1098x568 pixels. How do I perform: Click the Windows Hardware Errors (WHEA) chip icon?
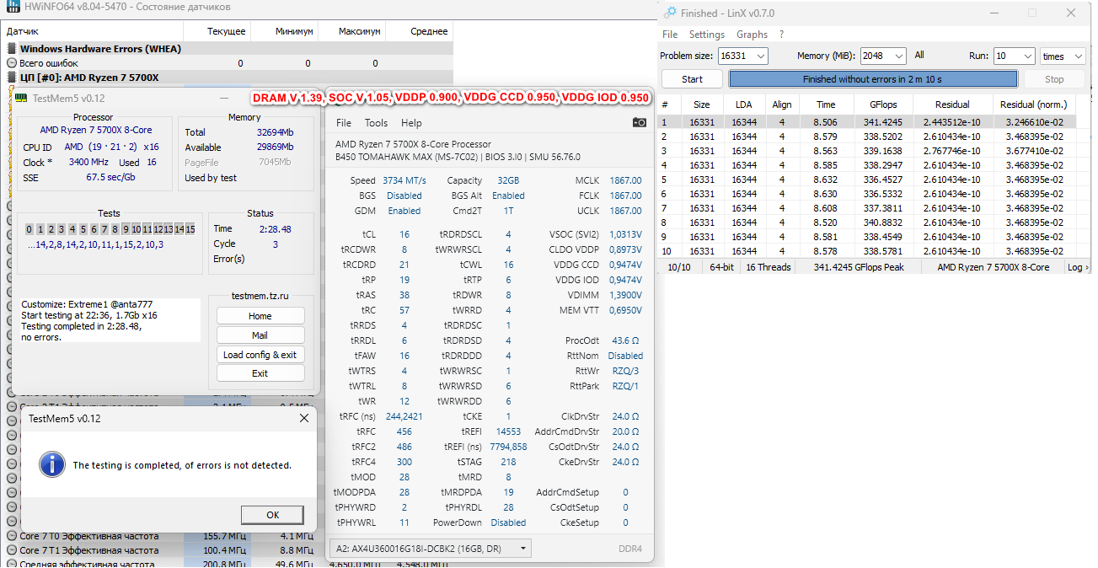(x=12, y=49)
